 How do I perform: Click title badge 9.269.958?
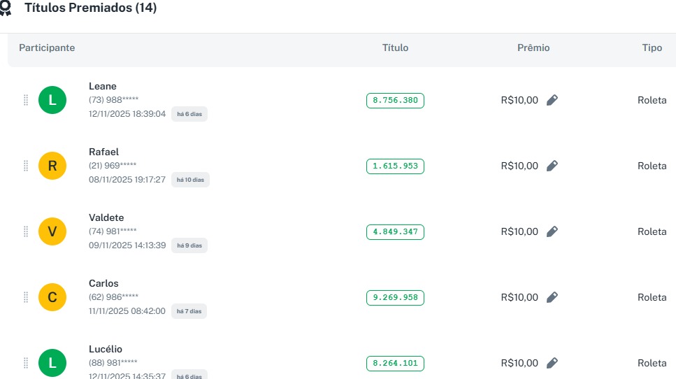point(395,297)
